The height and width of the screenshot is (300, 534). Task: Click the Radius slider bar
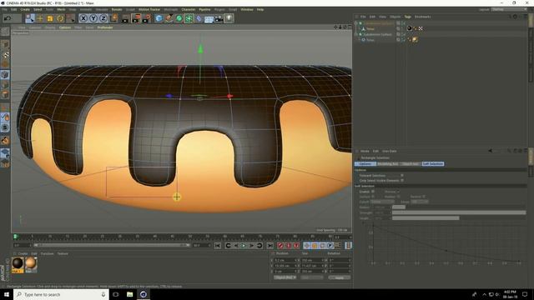(459, 207)
